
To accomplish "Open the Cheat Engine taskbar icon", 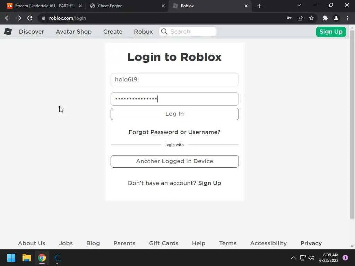I will click(57, 258).
